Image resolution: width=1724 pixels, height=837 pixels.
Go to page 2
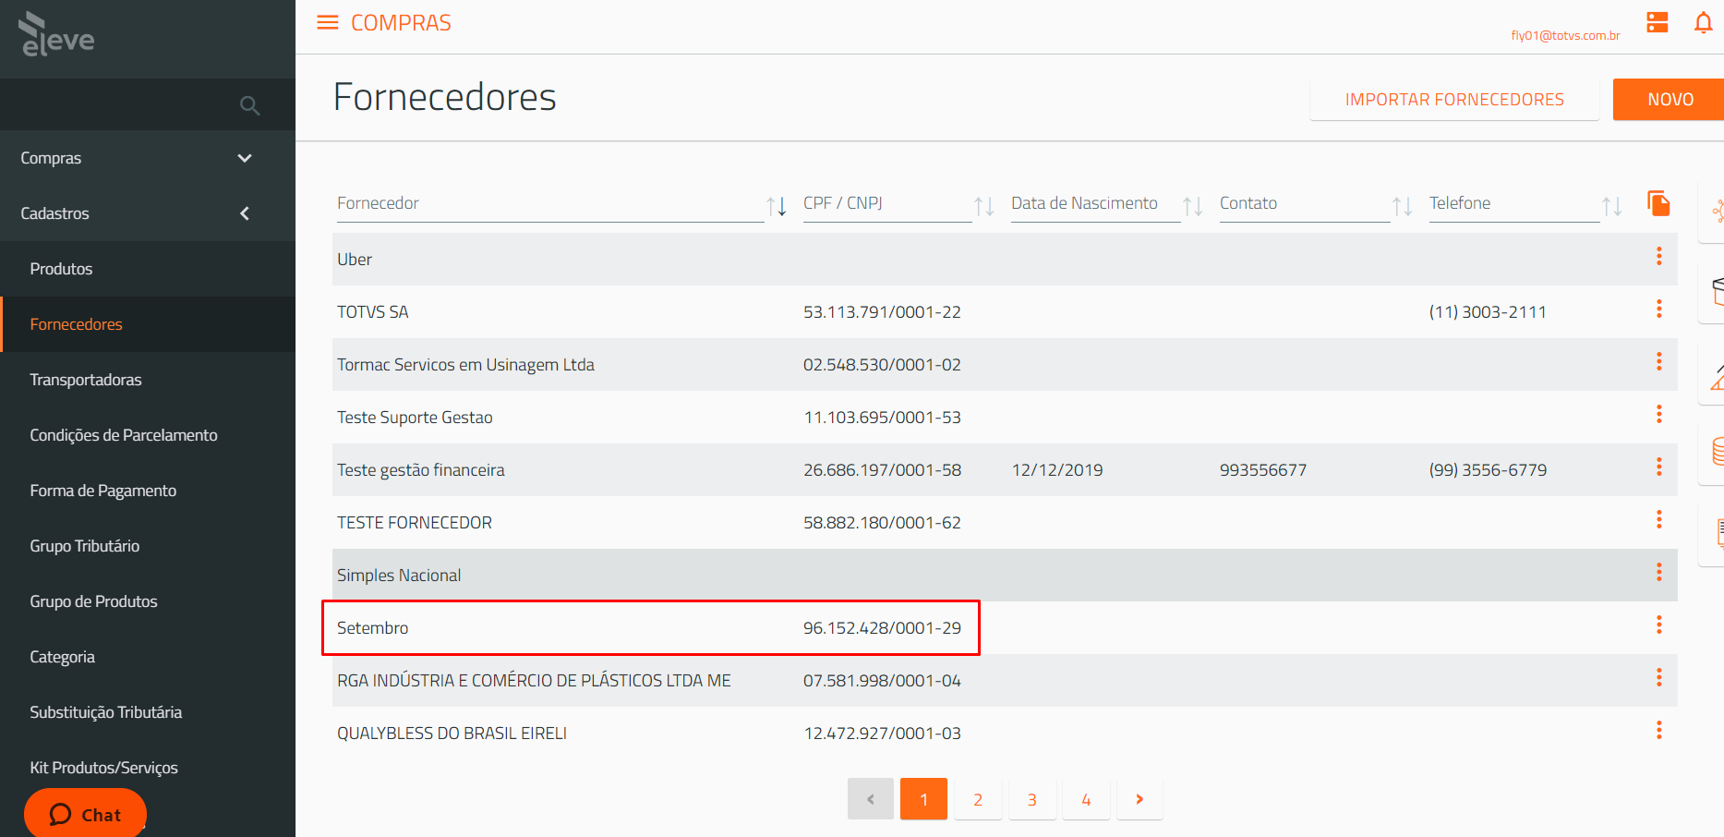point(978,799)
